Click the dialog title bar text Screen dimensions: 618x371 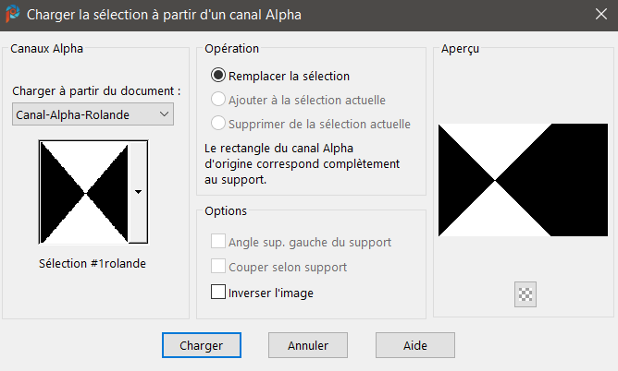point(165,15)
